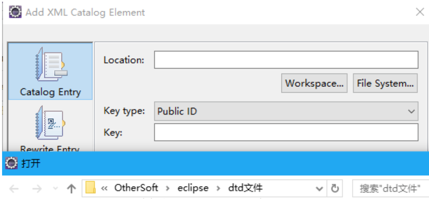The height and width of the screenshot is (199, 429).
Task: Click the Workspace... button
Action: (x=314, y=84)
